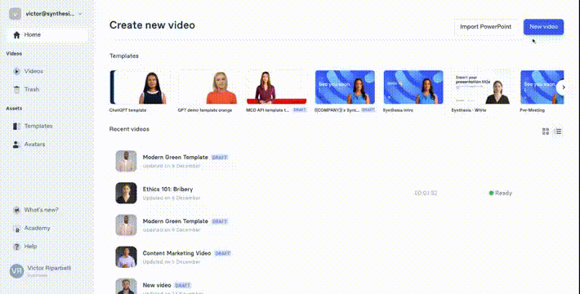Select the Pre-Meeting template thumbnail
The image size is (580, 294).
[x=542, y=87]
